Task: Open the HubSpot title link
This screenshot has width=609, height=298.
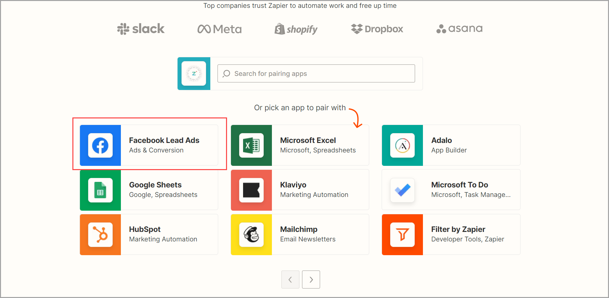Action: point(145,229)
